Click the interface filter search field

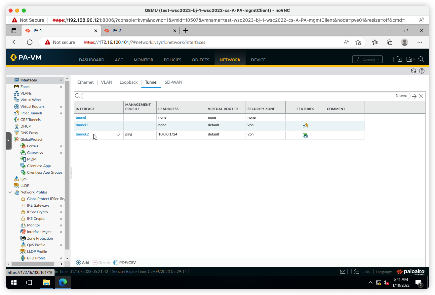pyautogui.click(x=245, y=96)
